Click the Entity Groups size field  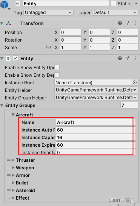tap(129, 105)
